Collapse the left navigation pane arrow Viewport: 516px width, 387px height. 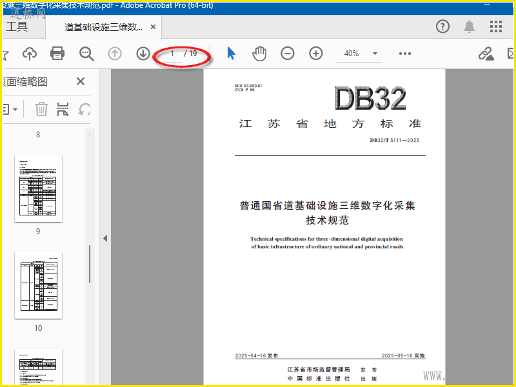point(105,238)
